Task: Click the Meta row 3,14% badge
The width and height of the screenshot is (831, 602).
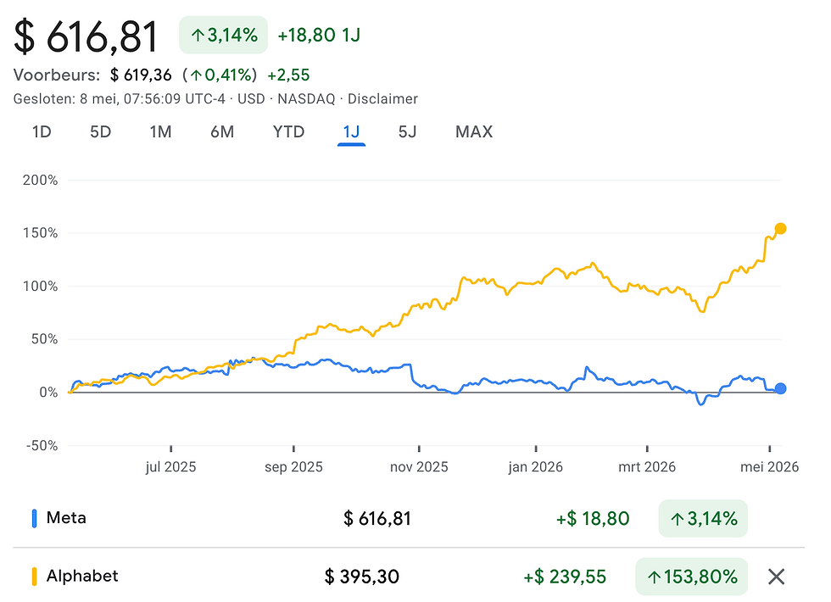Action: coord(703,518)
